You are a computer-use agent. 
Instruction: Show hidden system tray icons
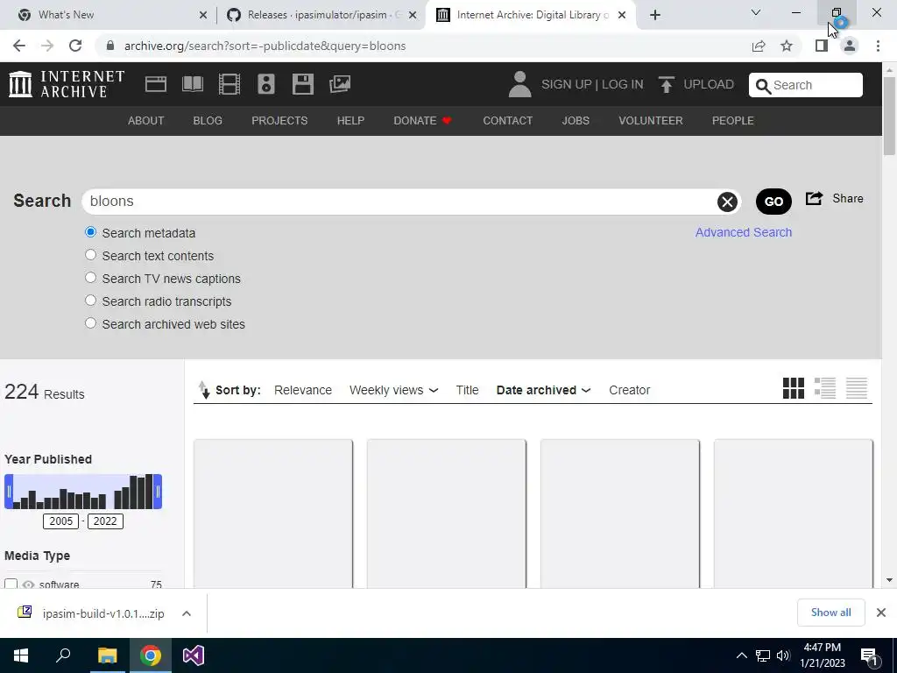(x=741, y=655)
